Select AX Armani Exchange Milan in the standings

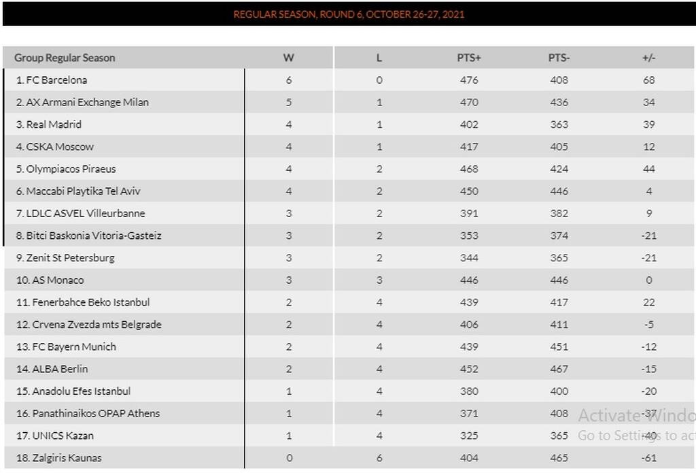click(x=88, y=102)
